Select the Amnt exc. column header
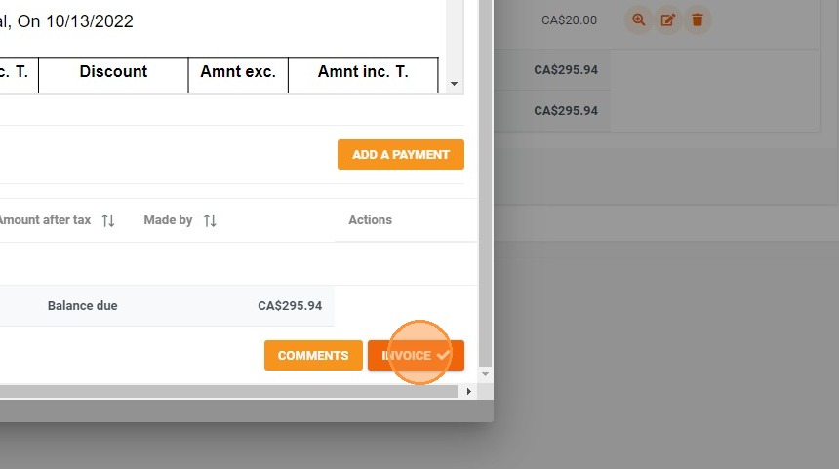Image resolution: width=839 pixels, height=469 pixels. coord(238,71)
